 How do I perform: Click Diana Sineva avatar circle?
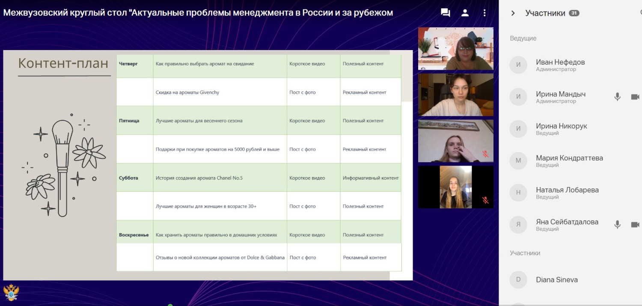tap(518, 279)
